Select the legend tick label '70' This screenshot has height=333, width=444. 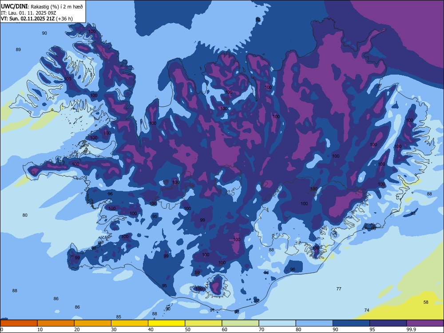tap(262, 329)
